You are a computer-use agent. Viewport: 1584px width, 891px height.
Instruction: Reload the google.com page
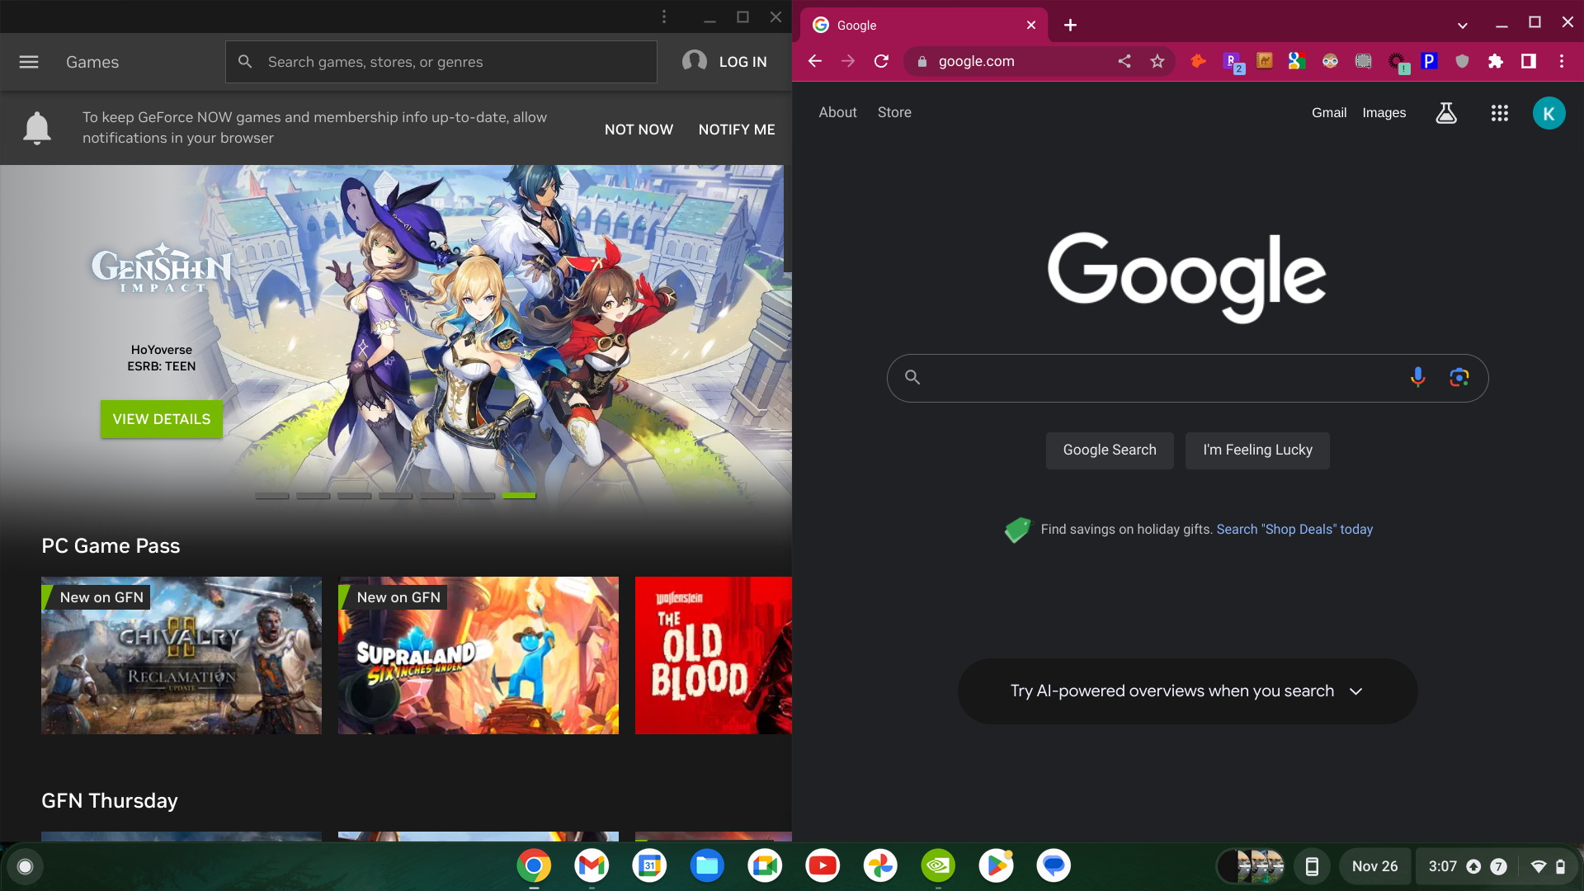click(x=881, y=61)
